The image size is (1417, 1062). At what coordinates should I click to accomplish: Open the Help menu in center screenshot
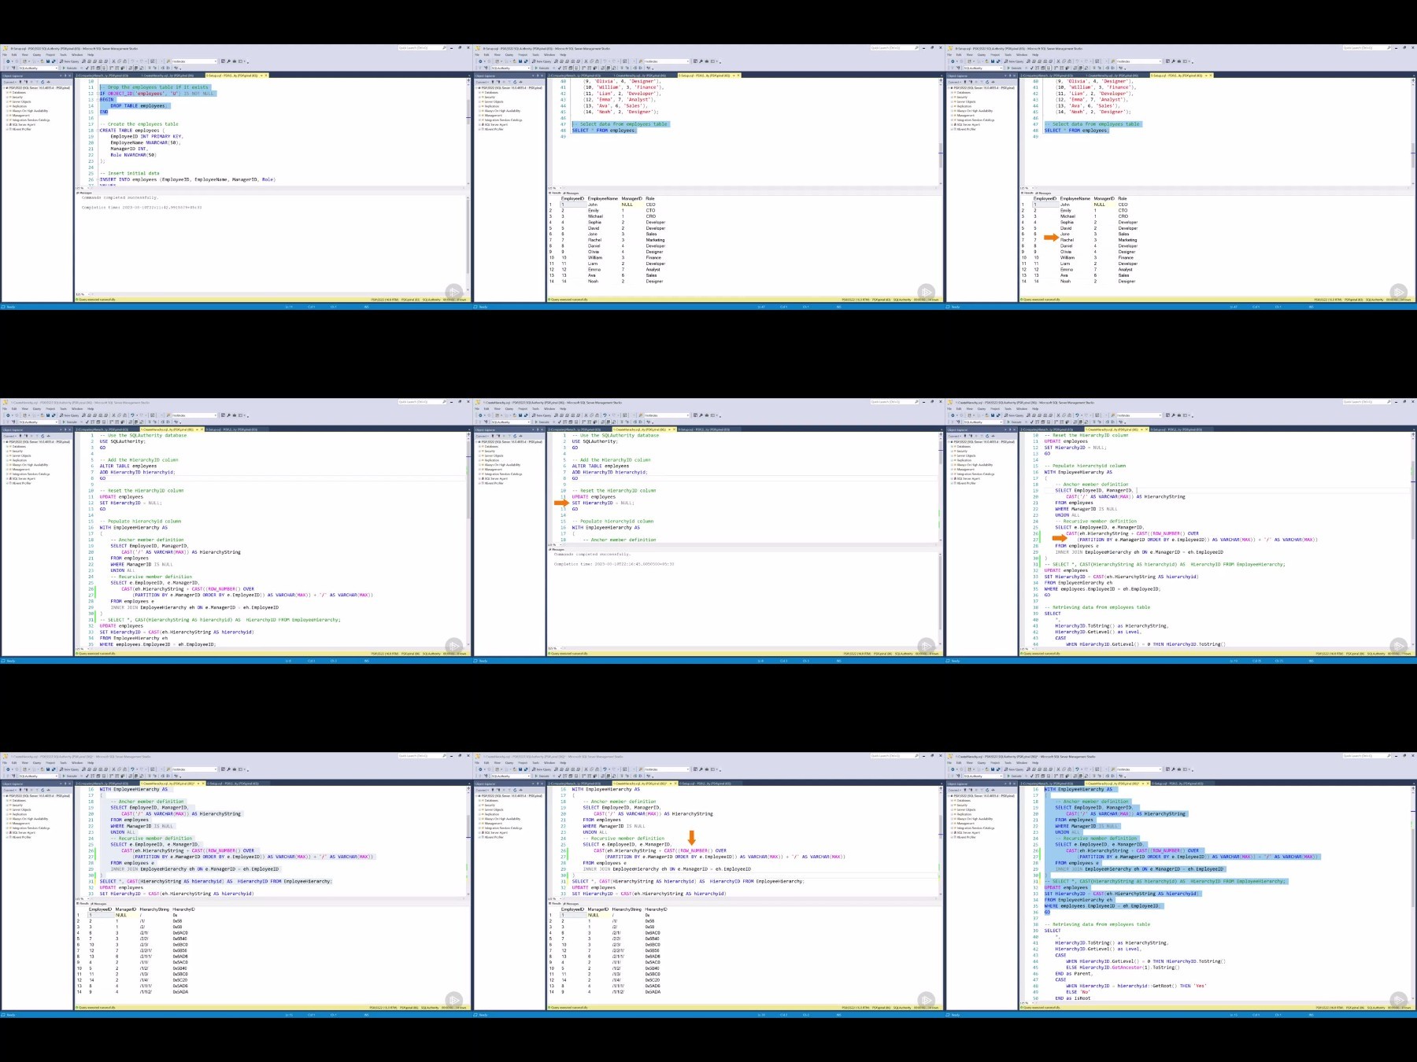pos(563,409)
